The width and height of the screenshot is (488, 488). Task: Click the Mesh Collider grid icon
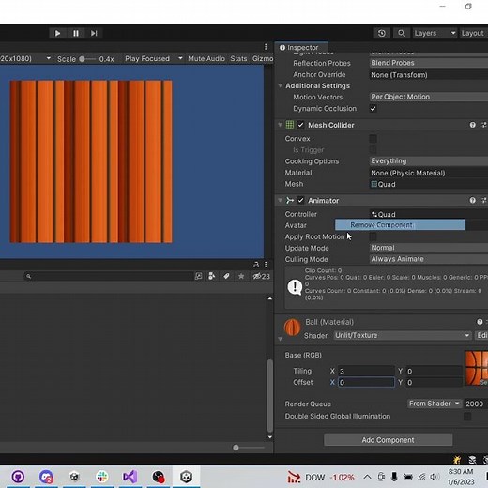(x=290, y=125)
